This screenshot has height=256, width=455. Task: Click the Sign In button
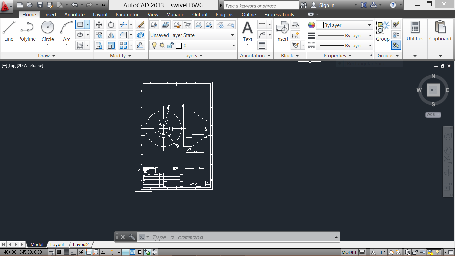(323, 5)
